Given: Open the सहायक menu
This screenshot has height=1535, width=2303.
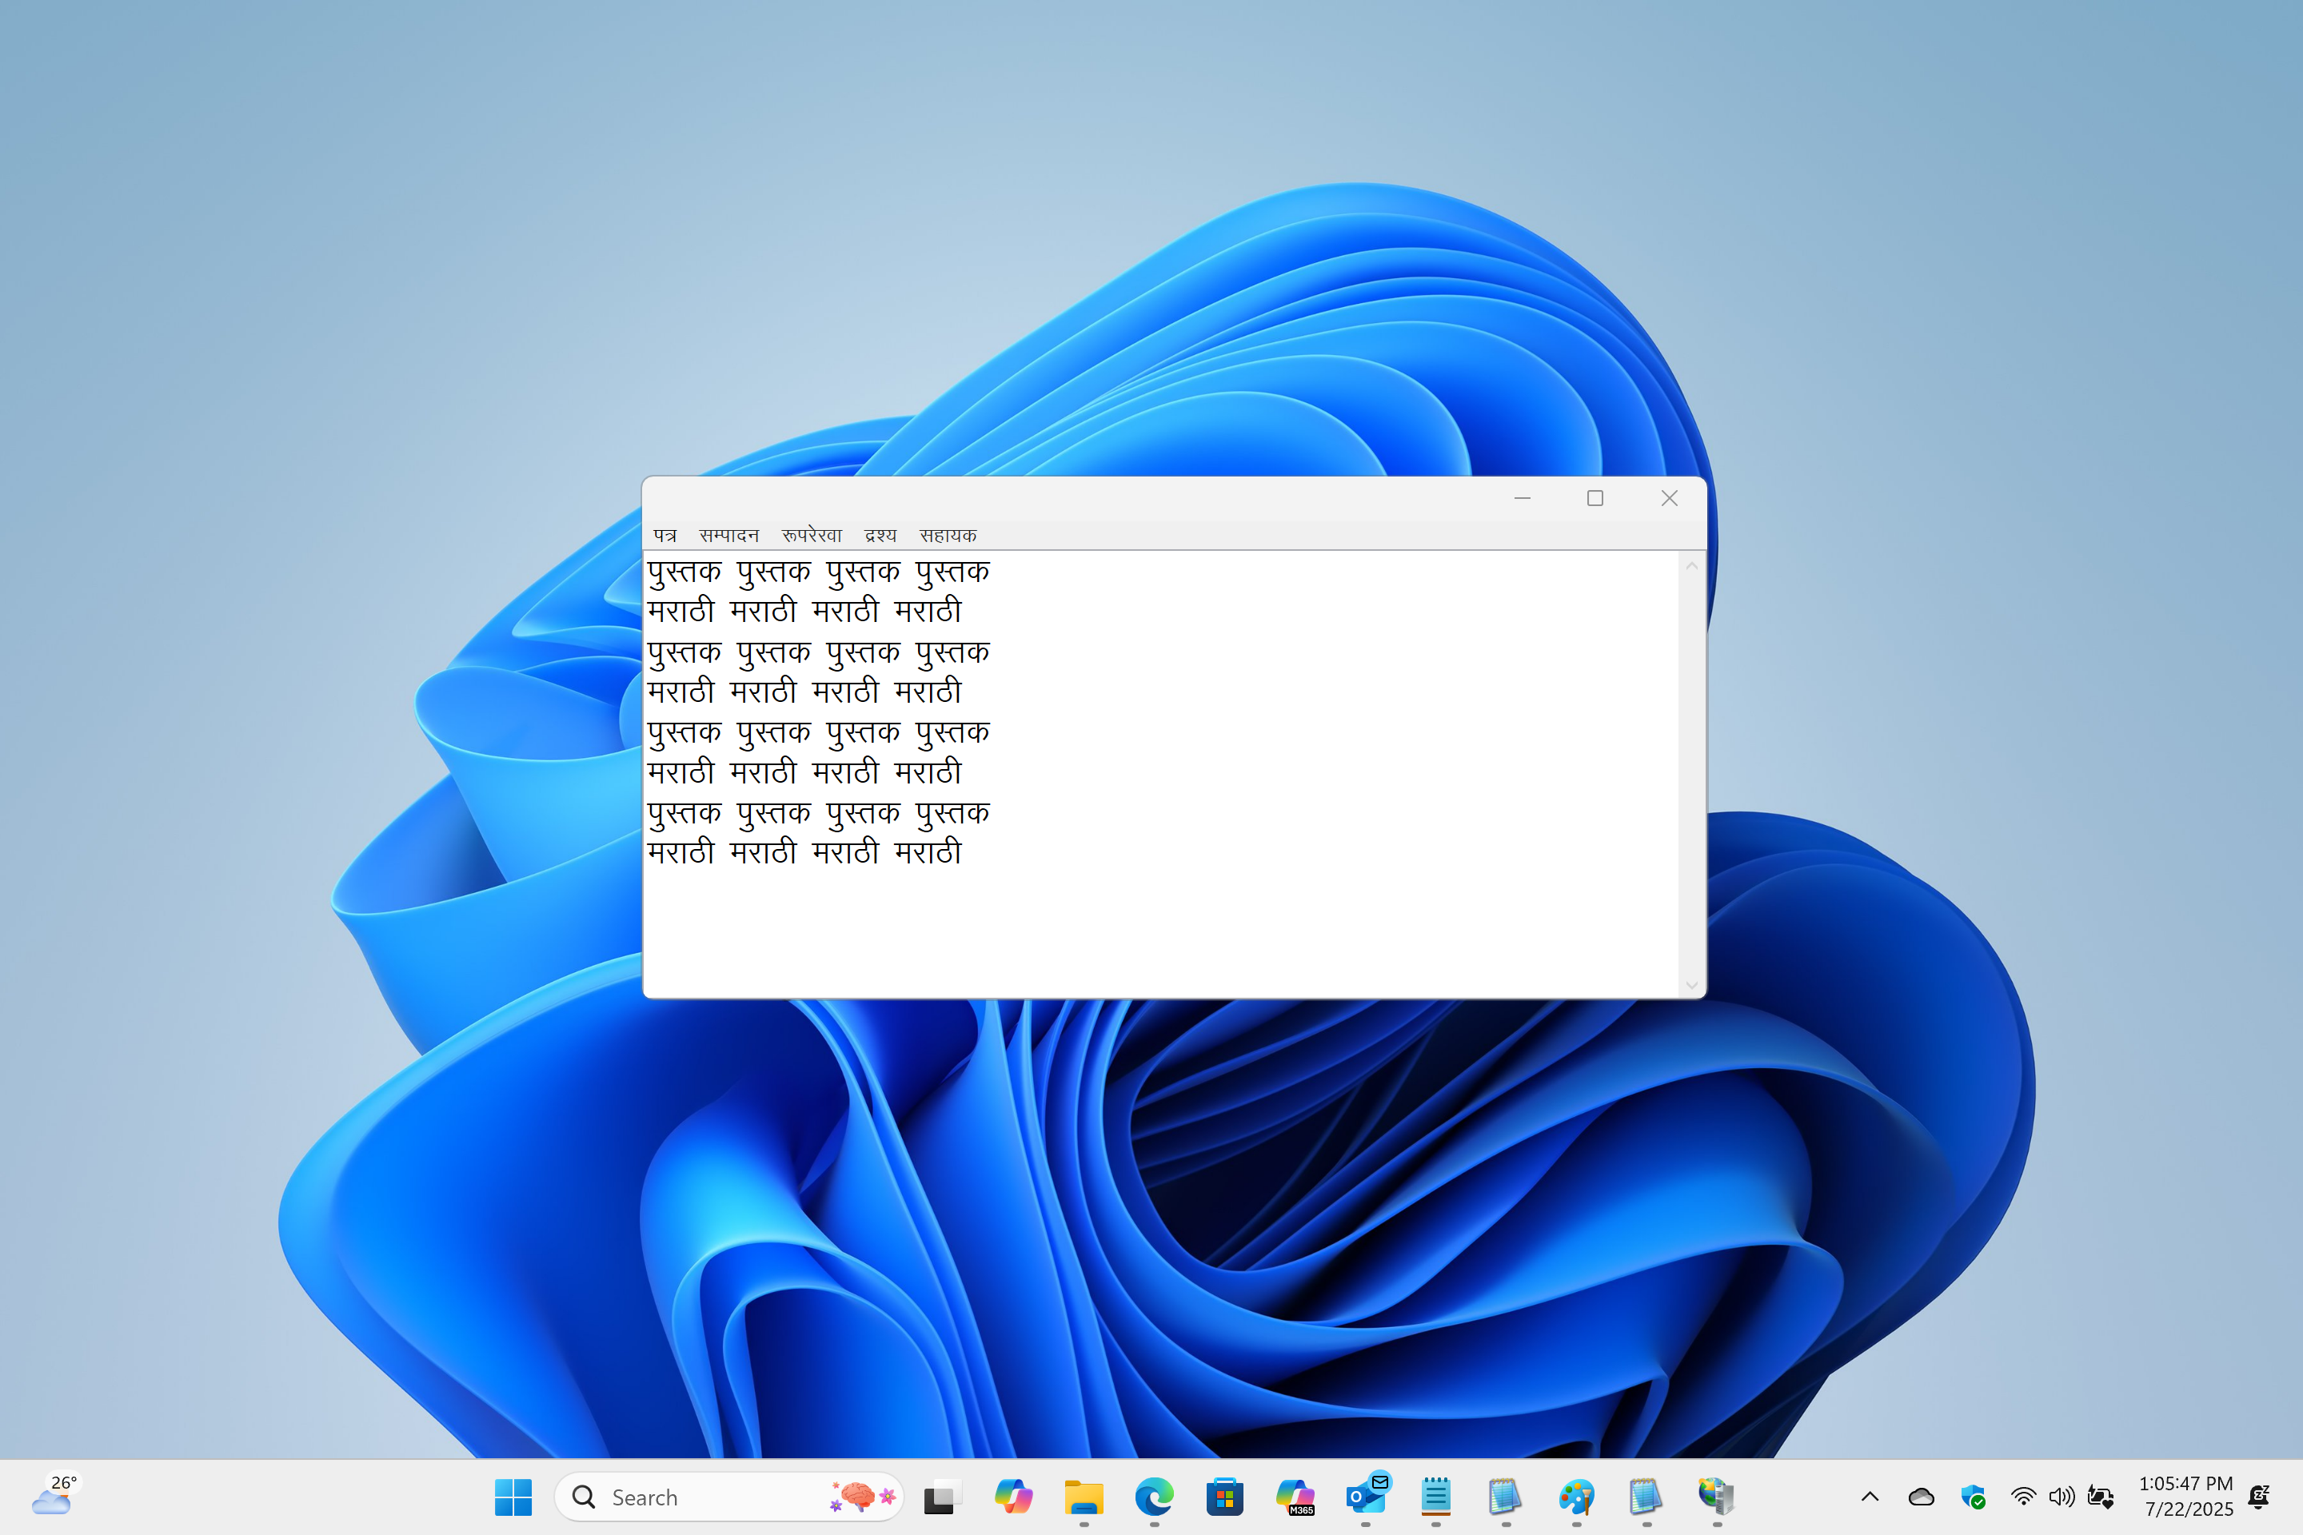Looking at the screenshot, I should pyautogui.click(x=947, y=536).
